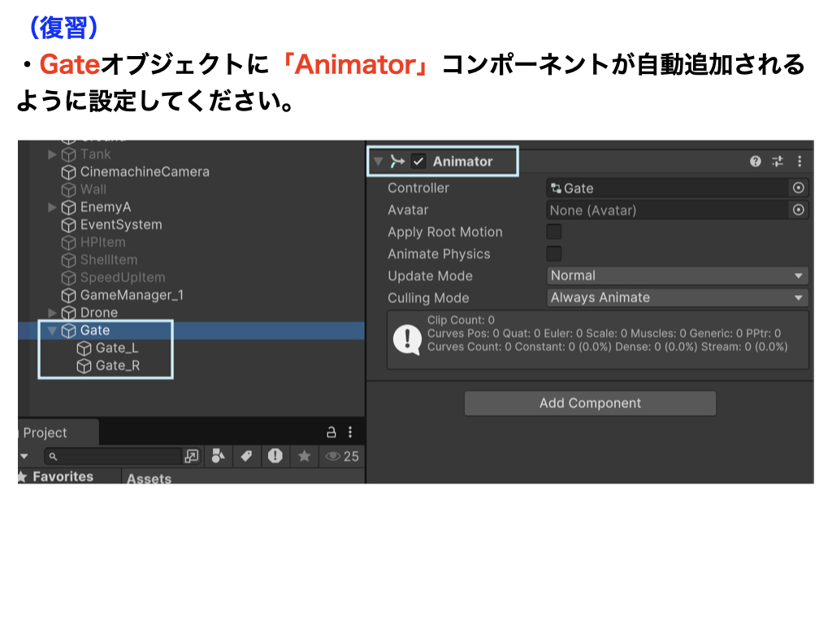Click the Controller field object picker icon

pos(799,188)
